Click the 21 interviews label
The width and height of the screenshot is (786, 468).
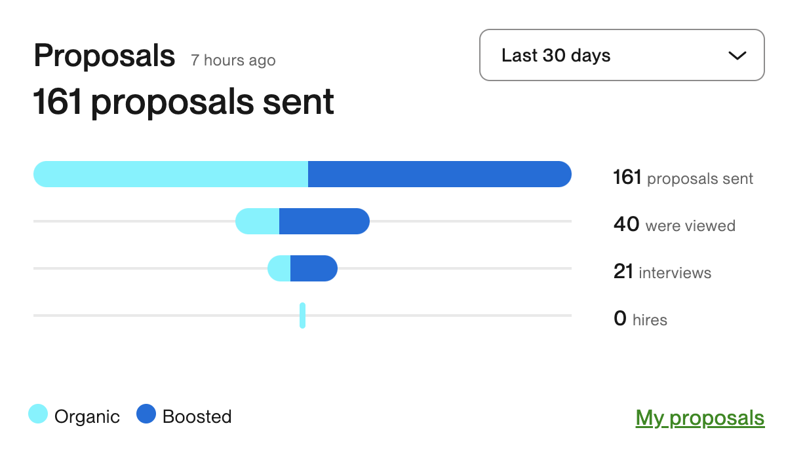tap(662, 272)
